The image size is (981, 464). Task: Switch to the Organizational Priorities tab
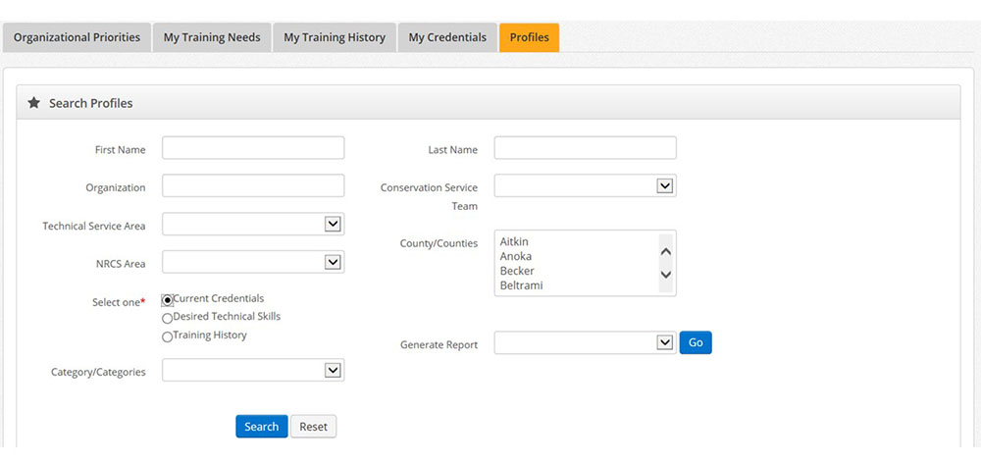click(77, 37)
